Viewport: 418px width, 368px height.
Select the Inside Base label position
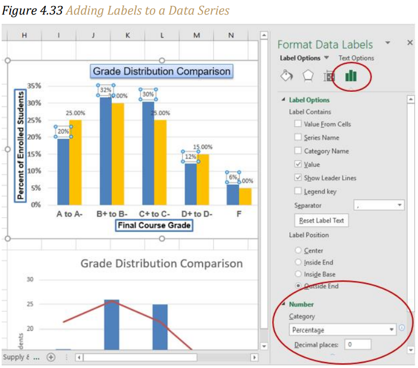click(x=298, y=274)
